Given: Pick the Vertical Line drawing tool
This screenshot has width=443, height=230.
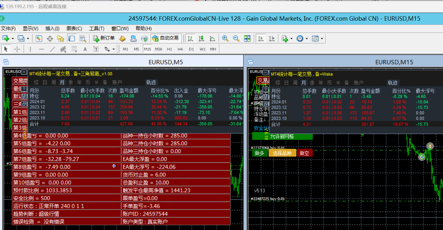Looking at the screenshot, I should [x=30, y=49].
